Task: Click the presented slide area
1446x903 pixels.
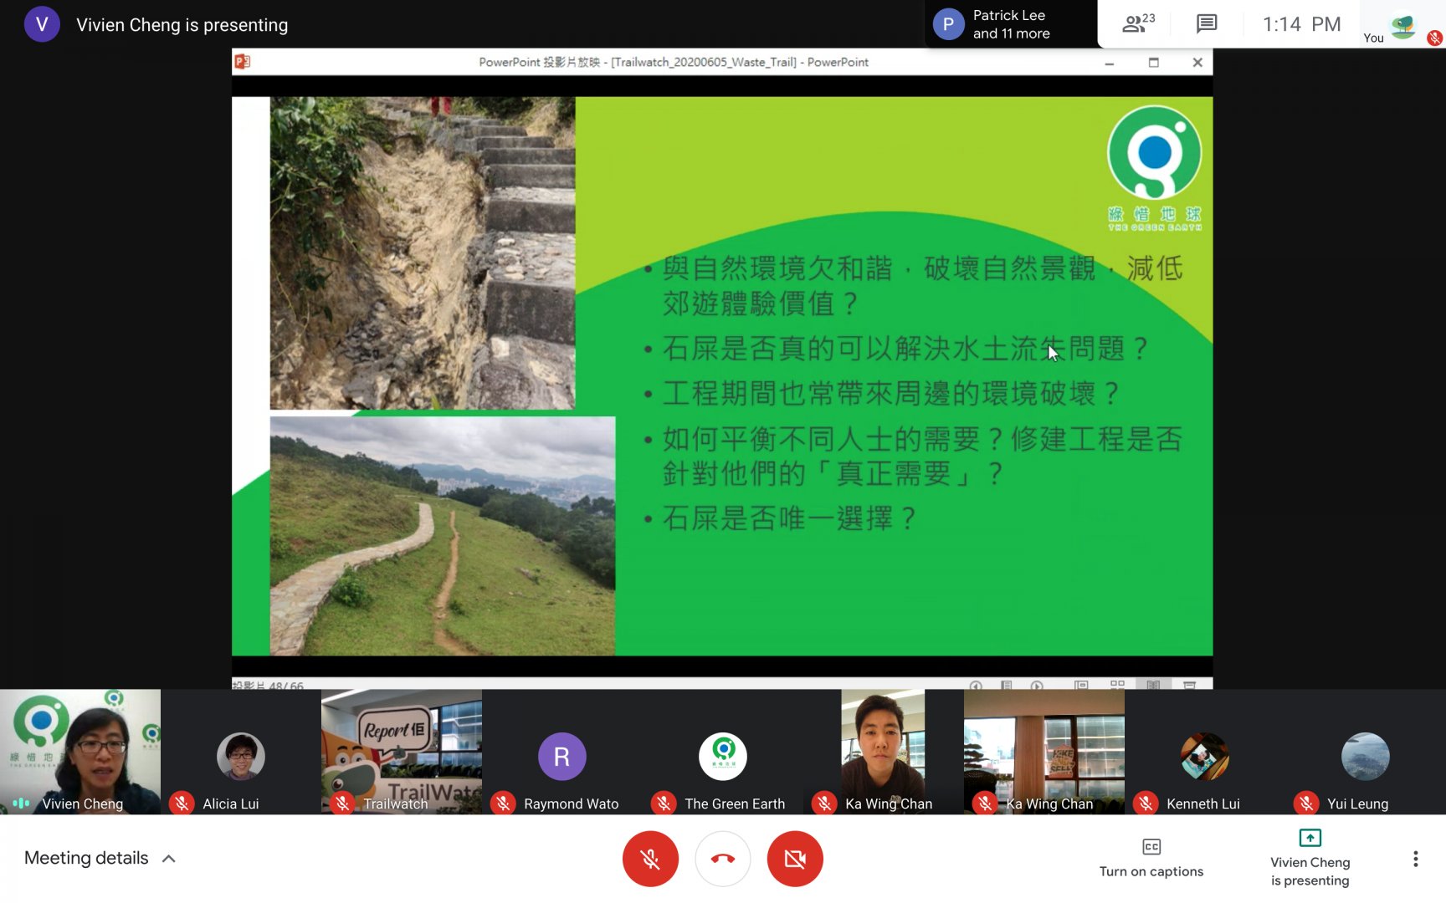Action: [x=721, y=376]
